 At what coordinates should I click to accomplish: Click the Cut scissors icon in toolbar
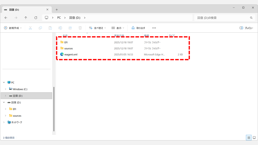30,28
